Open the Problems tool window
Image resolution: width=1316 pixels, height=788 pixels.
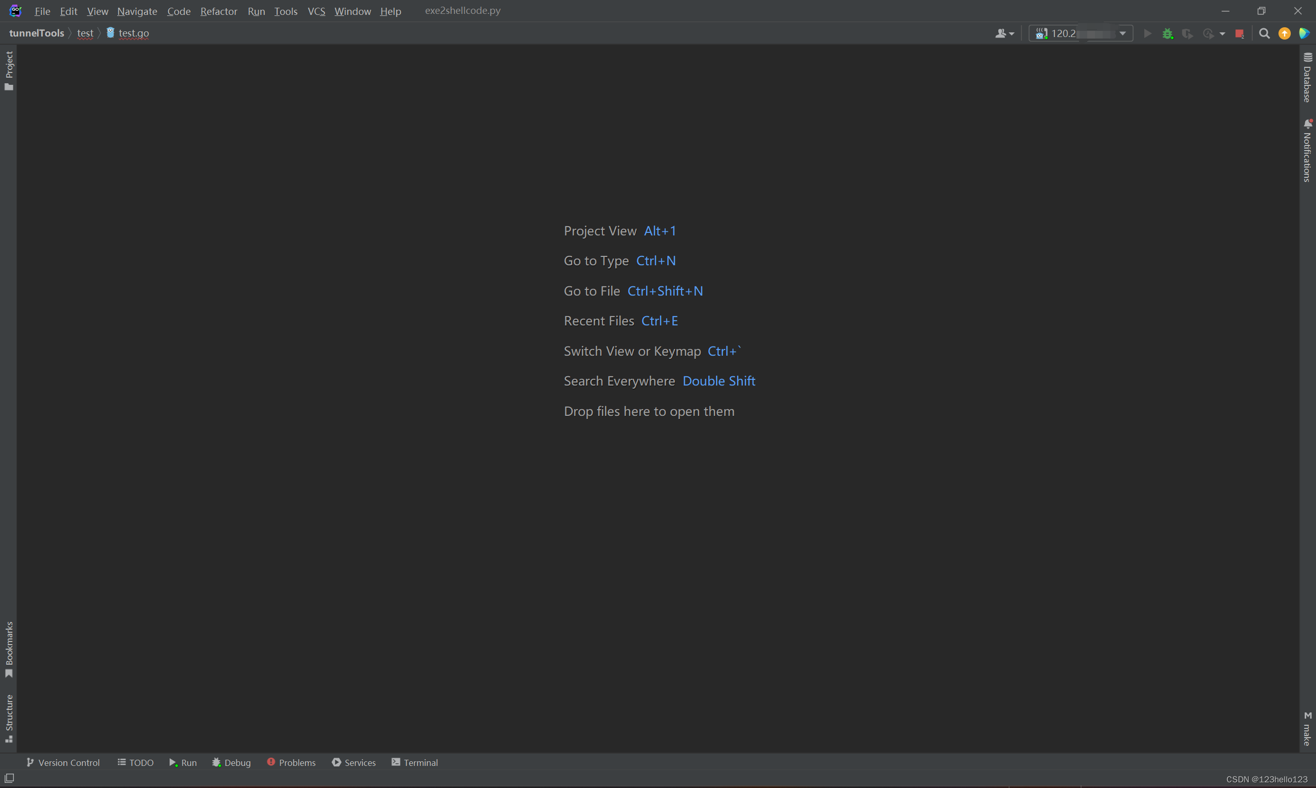tap(291, 762)
